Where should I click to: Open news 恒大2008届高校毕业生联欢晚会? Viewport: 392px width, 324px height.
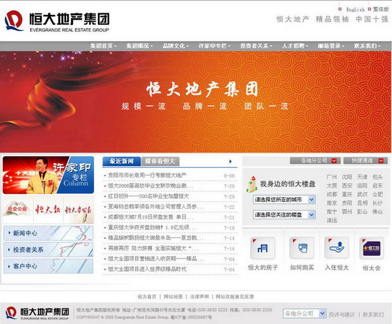click(150, 186)
